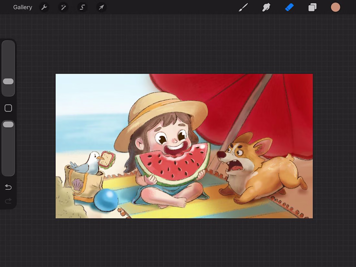Redo the last undone action

coord(8,201)
